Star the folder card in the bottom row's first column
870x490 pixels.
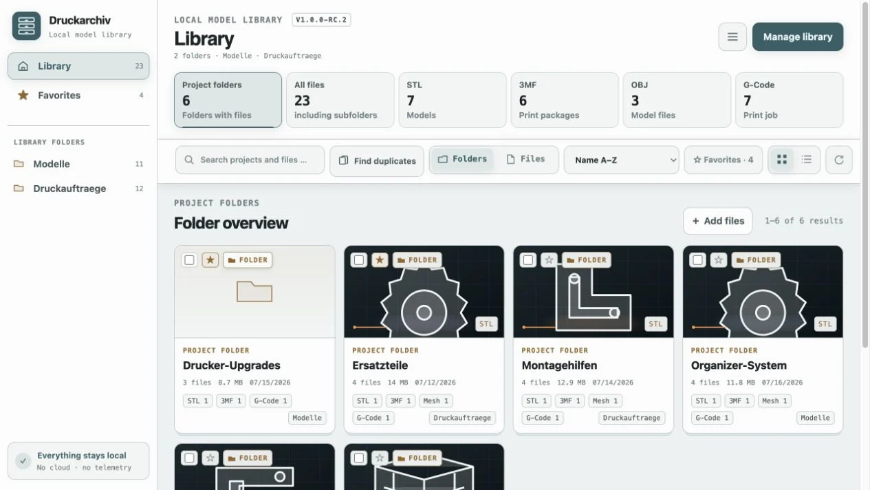(210, 458)
